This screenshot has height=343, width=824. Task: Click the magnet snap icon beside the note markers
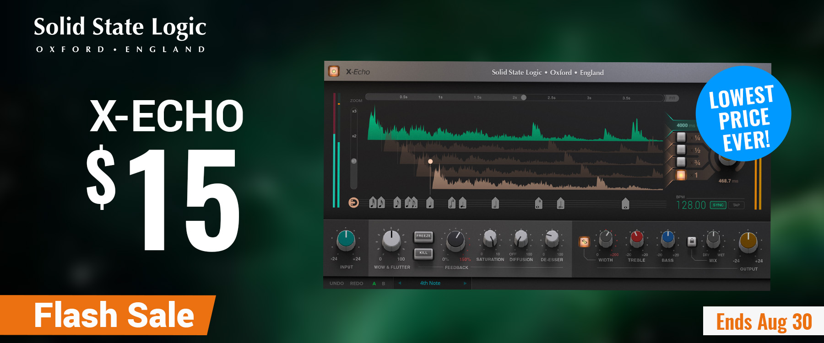[353, 202]
